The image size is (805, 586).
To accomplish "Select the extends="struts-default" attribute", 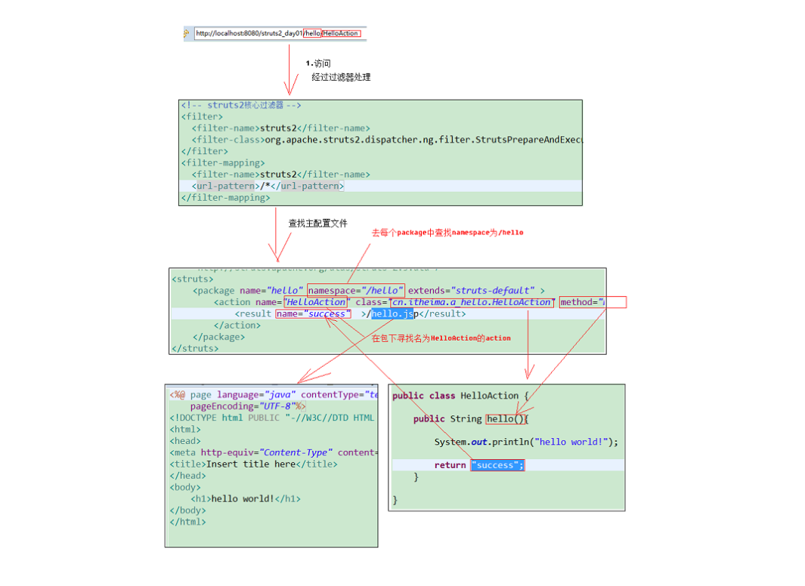I will (472, 291).
